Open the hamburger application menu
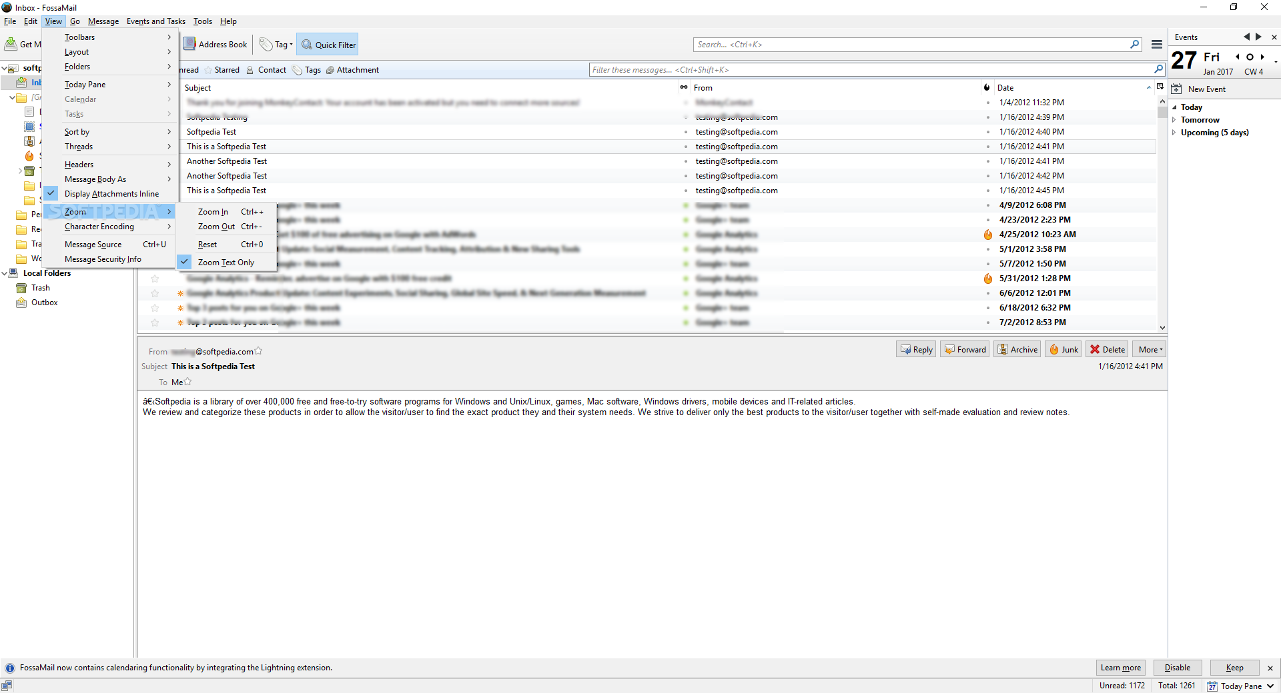This screenshot has width=1281, height=693. click(x=1157, y=45)
